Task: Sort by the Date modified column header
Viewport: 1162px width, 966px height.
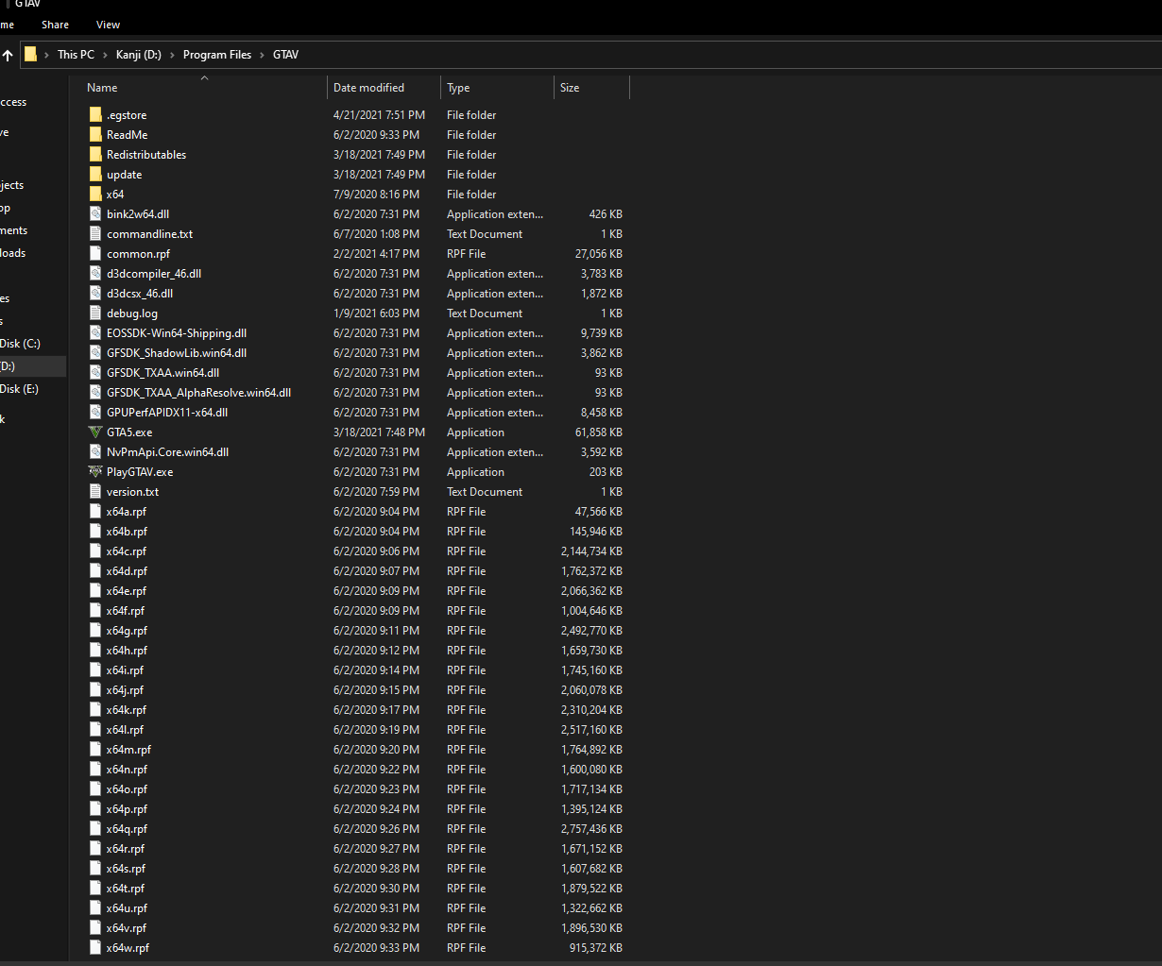Action: [x=371, y=87]
